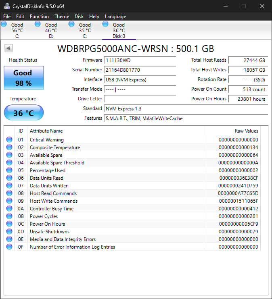Viewport: 272px width, 299px height.
Task: Click the Rotation Rate value (SSD)
Action: tap(248, 79)
